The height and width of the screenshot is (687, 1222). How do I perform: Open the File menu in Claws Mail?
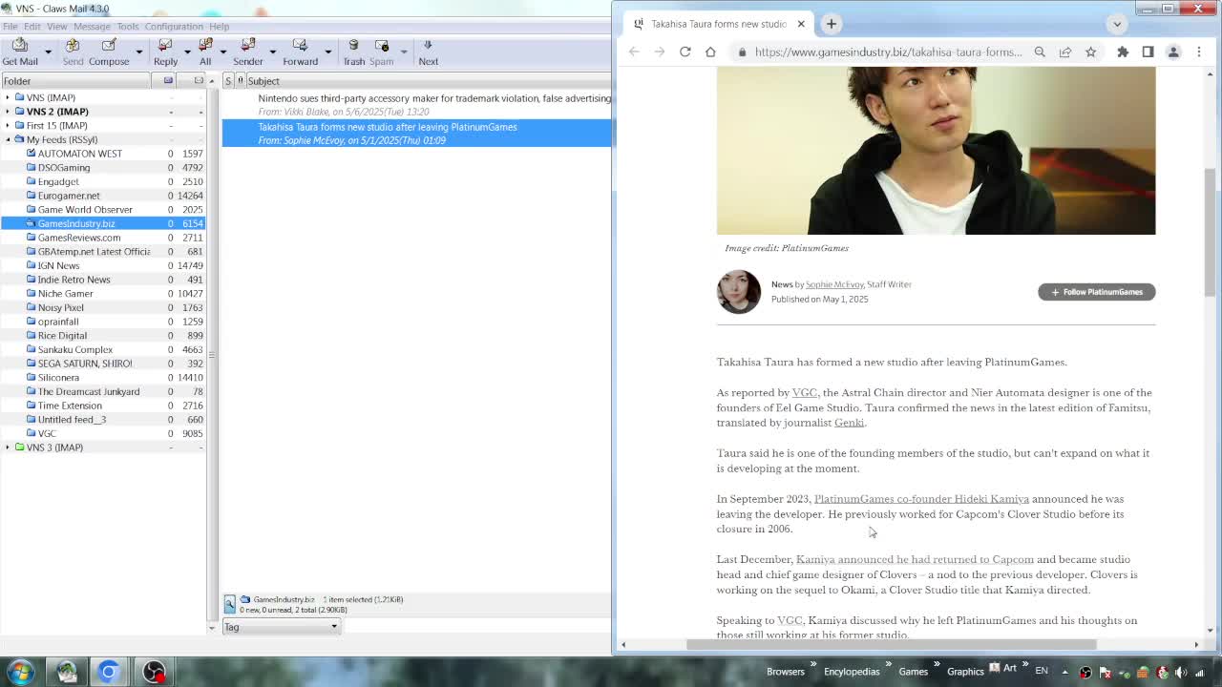coord(10,27)
